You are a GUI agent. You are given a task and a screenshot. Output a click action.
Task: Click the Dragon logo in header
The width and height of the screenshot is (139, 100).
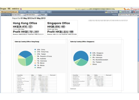[x=131, y=9]
